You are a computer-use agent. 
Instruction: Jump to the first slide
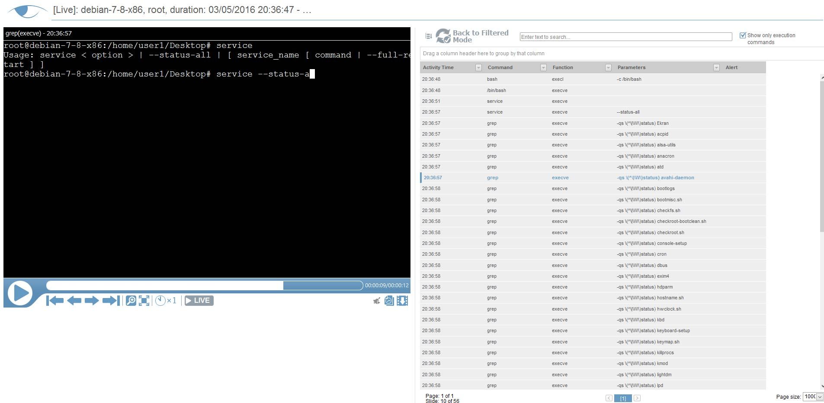coord(55,301)
